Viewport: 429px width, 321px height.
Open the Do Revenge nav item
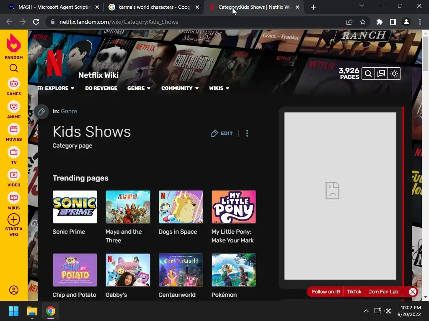(101, 88)
